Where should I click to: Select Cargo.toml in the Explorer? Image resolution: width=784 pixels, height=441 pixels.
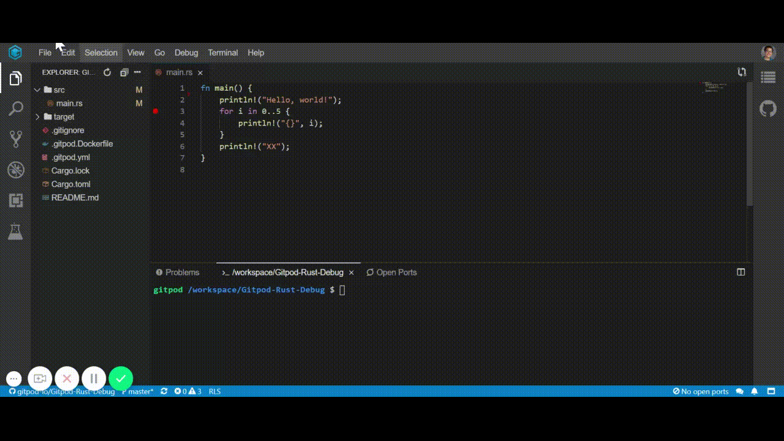coord(72,184)
